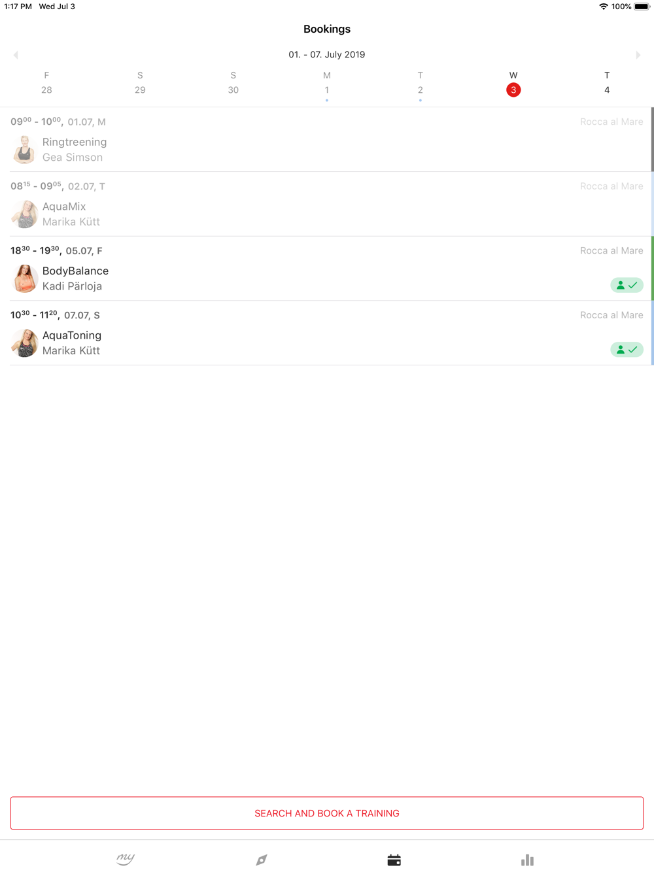Screen dimensions: 654x872
Task: Open the 'my' profile tab icon
Action: (x=126, y=860)
